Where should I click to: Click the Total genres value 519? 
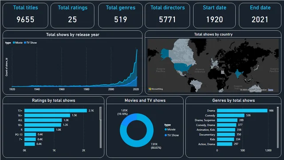120,20
